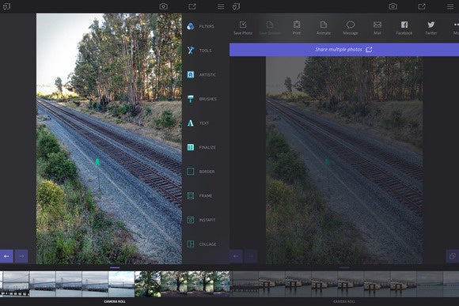The height and width of the screenshot is (306, 459).
Task: Tap the compare button at right screen edge
Action: tap(453, 256)
